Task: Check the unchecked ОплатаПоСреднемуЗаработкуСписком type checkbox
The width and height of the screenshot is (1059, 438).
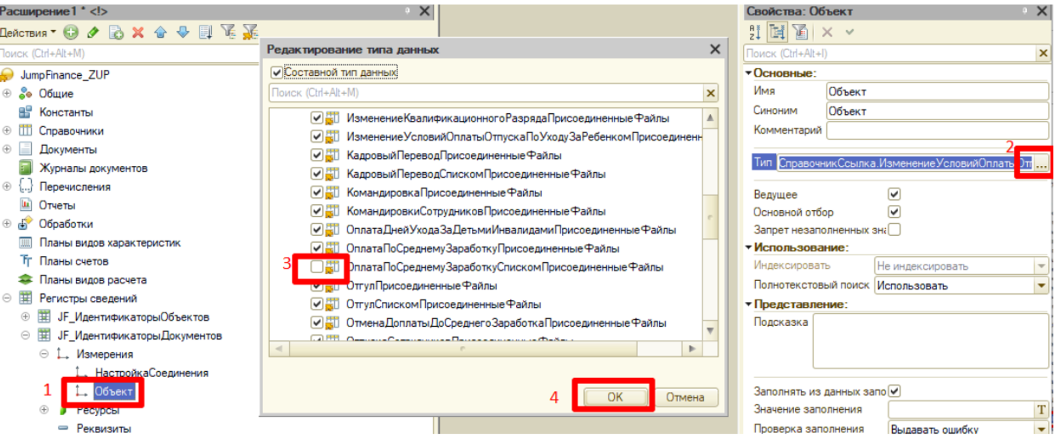Action: (x=317, y=266)
